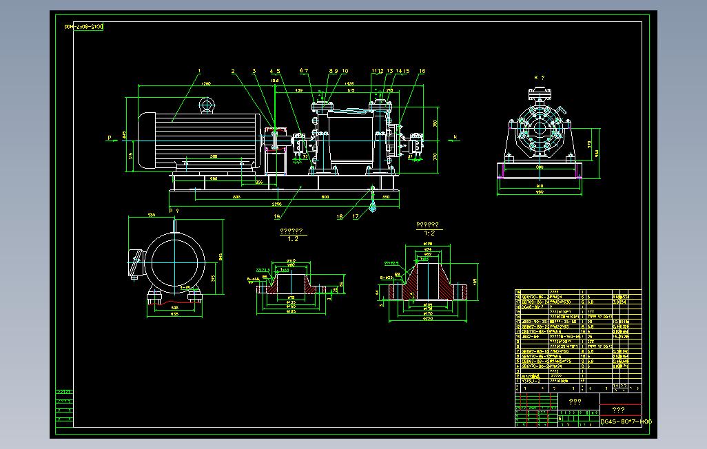This screenshot has height=449, width=707.
Task: Click balloon number 19 below the base frame
Action: (x=277, y=217)
